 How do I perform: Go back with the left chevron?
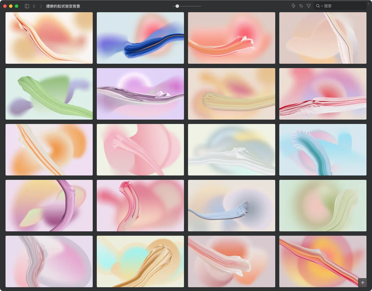click(x=34, y=6)
